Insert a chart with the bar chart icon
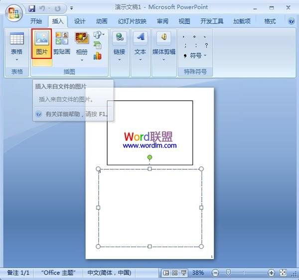The height and width of the screenshot is (280, 299). 98,56
